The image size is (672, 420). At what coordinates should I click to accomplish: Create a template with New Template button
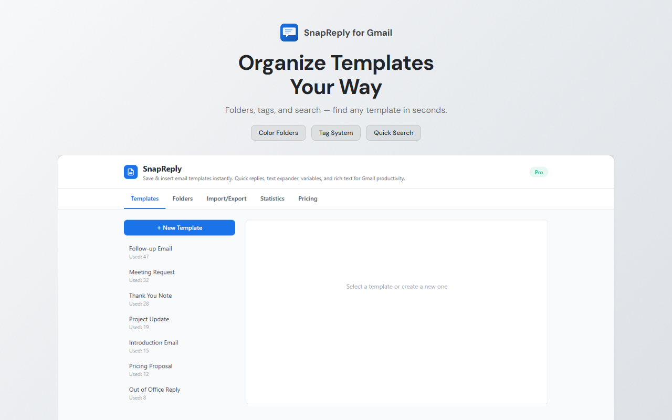[x=180, y=228]
